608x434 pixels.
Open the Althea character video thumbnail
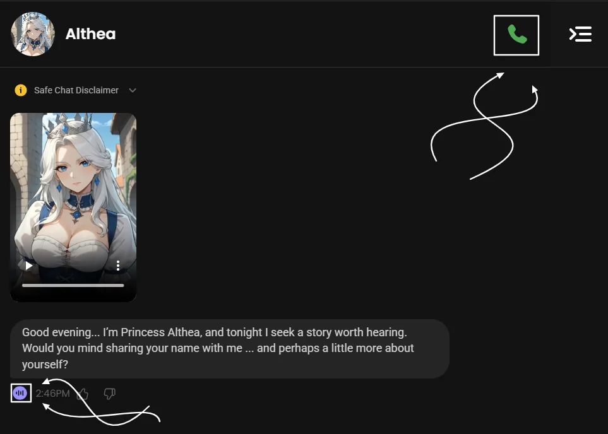tap(73, 208)
